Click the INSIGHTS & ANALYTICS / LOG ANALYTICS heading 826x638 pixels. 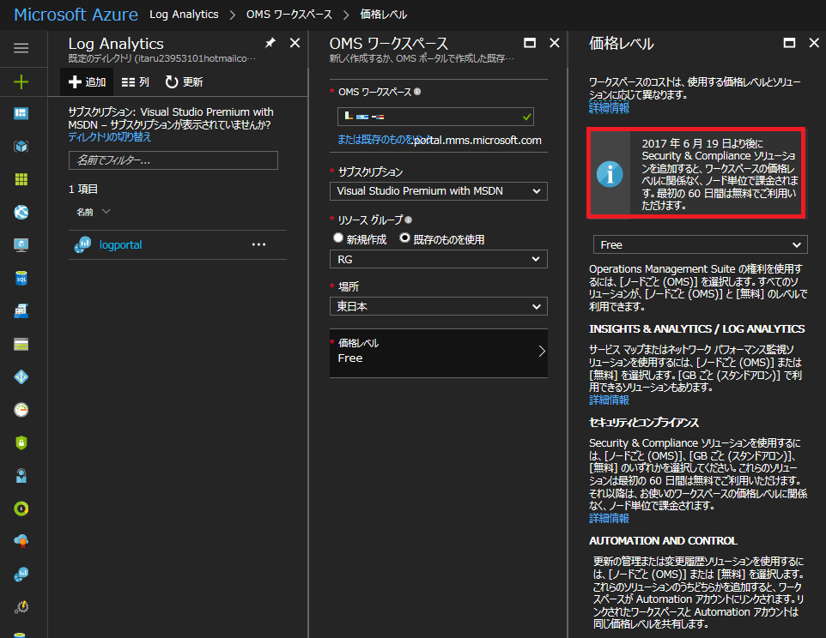coord(697,328)
